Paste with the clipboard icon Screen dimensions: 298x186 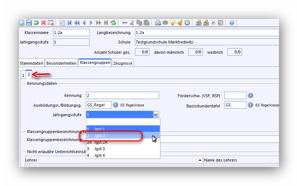[147, 23]
